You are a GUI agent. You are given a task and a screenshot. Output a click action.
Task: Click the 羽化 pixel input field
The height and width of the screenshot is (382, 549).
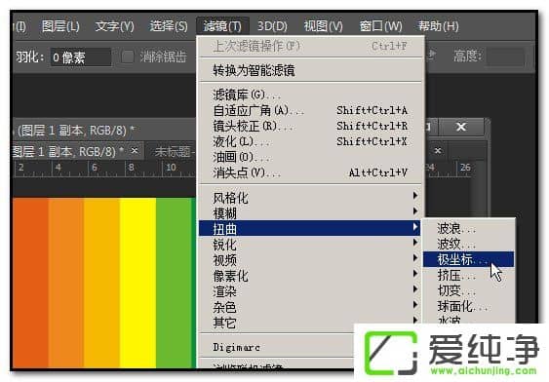pos(81,57)
